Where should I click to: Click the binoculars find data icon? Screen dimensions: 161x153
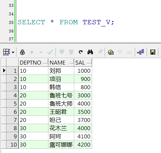[90, 52]
